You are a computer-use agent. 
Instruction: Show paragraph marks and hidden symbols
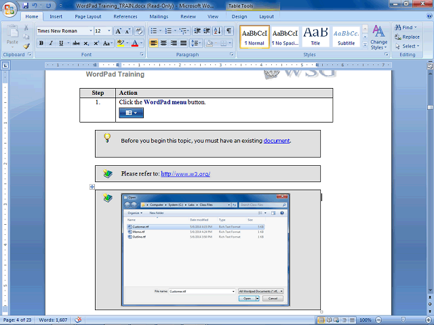point(229,31)
